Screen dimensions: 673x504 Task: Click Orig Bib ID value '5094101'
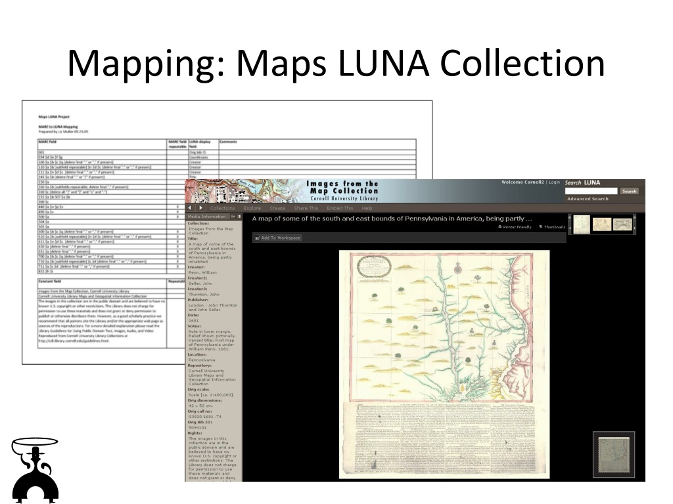coord(197,428)
